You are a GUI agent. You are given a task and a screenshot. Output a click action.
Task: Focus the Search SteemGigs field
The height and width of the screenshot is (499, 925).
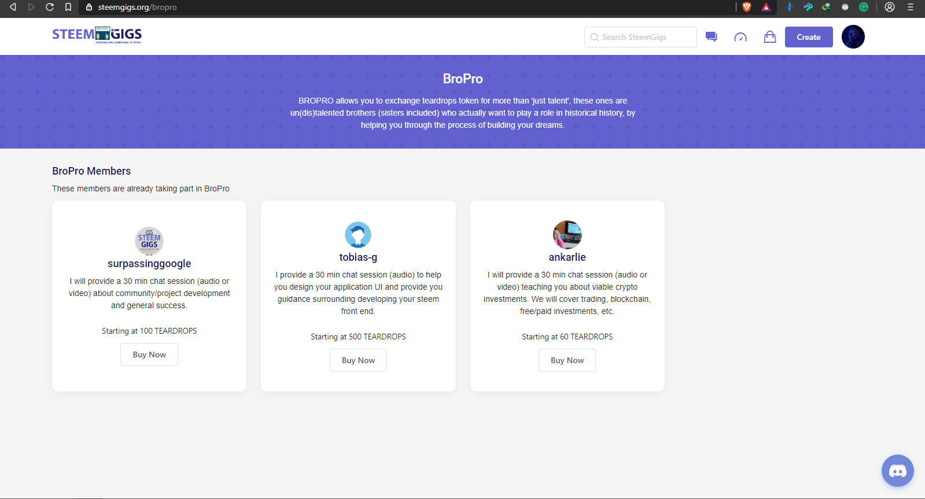pyautogui.click(x=640, y=37)
